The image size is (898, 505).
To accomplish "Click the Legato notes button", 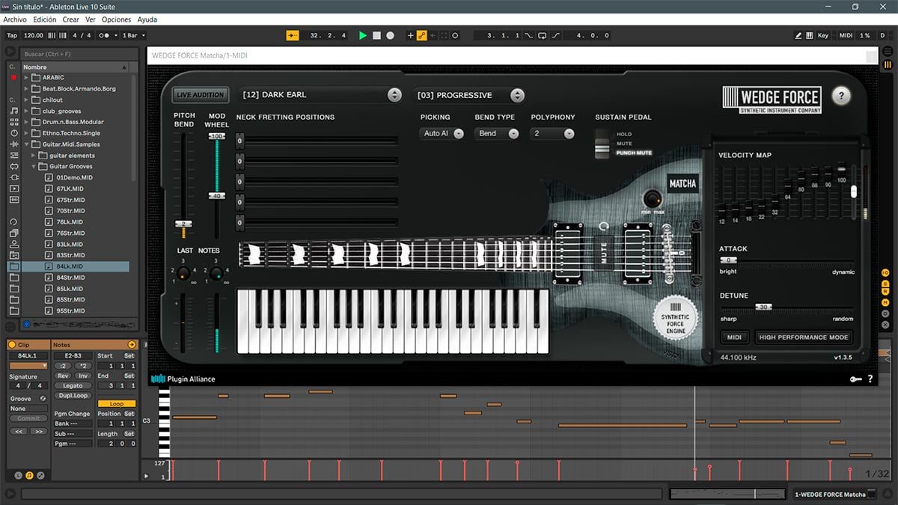I will point(73,385).
